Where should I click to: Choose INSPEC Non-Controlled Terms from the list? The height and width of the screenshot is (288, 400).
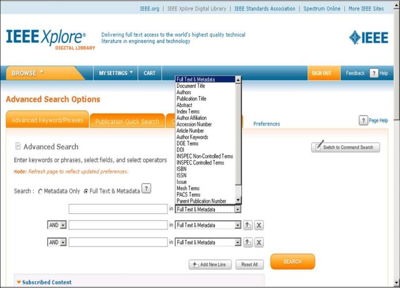[x=205, y=156]
